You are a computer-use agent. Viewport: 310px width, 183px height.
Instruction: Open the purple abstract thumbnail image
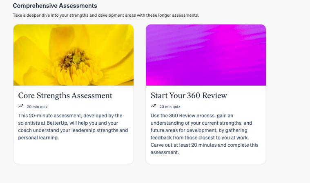[x=206, y=55]
